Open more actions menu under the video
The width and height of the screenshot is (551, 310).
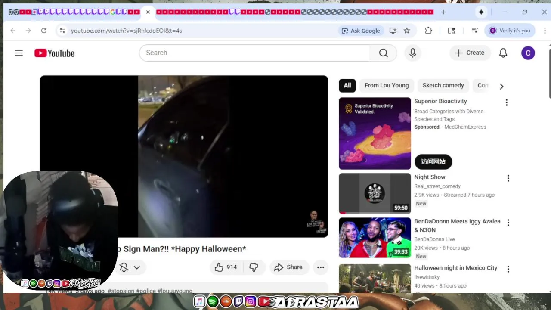(x=321, y=267)
